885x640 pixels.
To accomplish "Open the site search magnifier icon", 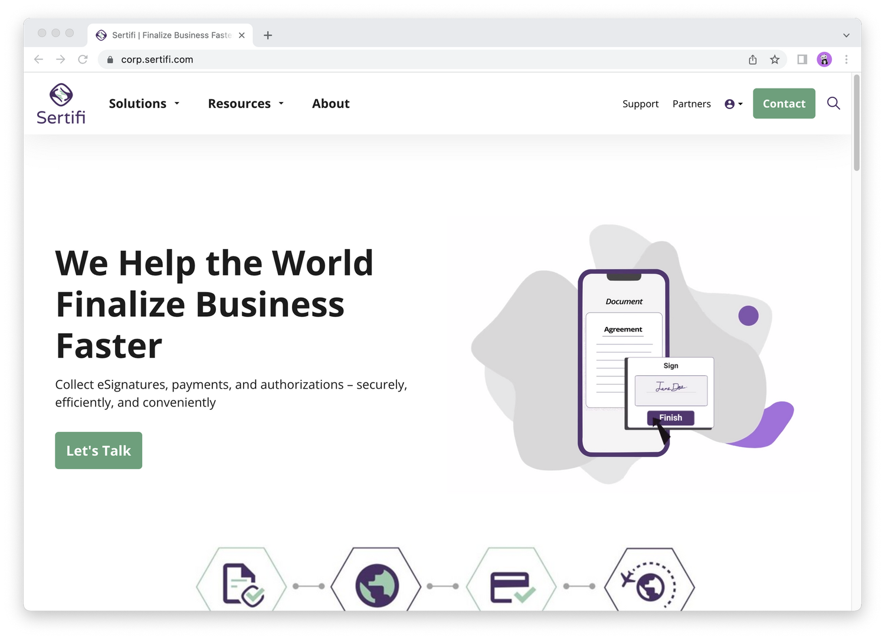I will [x=833, y=103].
